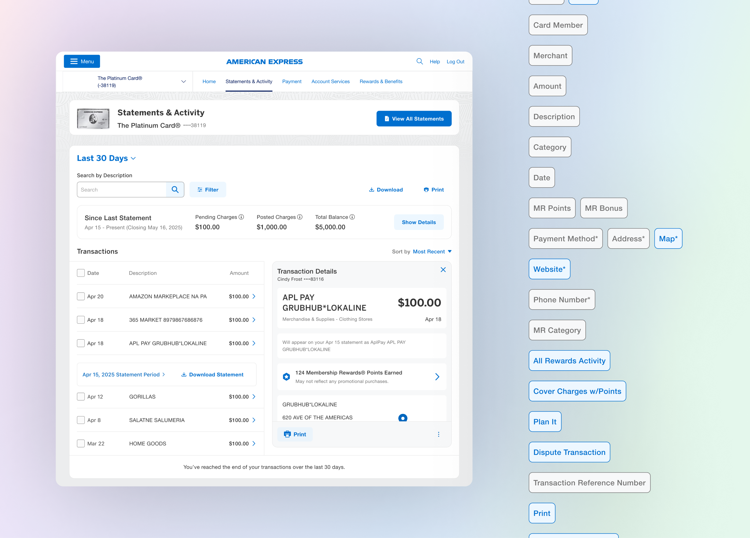This screenshot has width=750, height=538.
Task: Close the Transaction Details panel
Action: [x=443, y=270]
